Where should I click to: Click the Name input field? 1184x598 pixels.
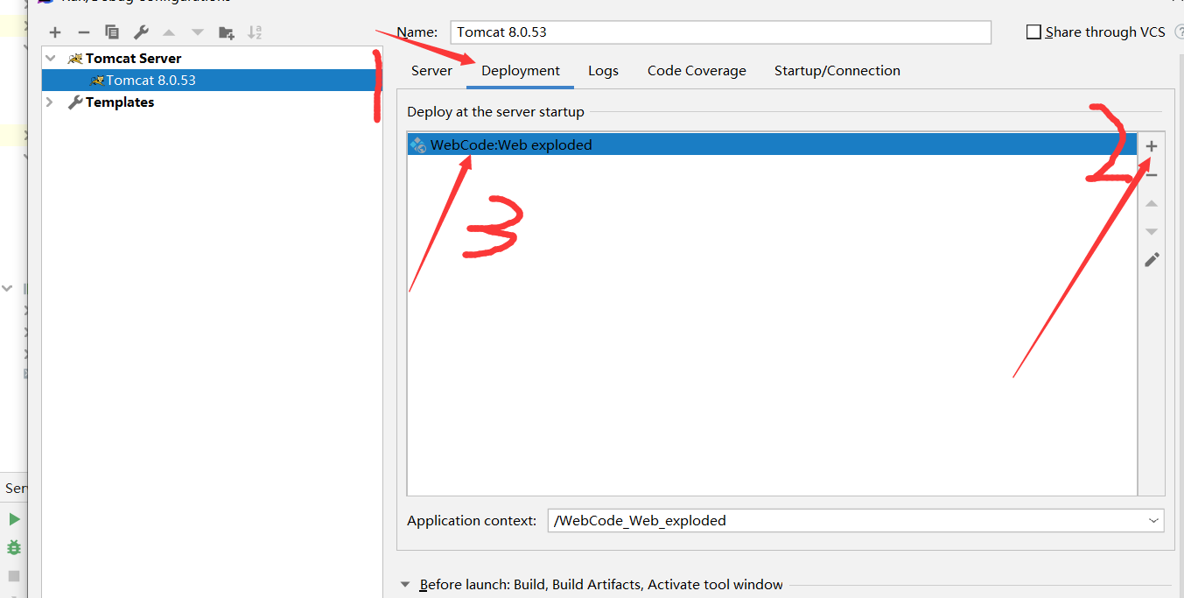click(x=721, y=32)
